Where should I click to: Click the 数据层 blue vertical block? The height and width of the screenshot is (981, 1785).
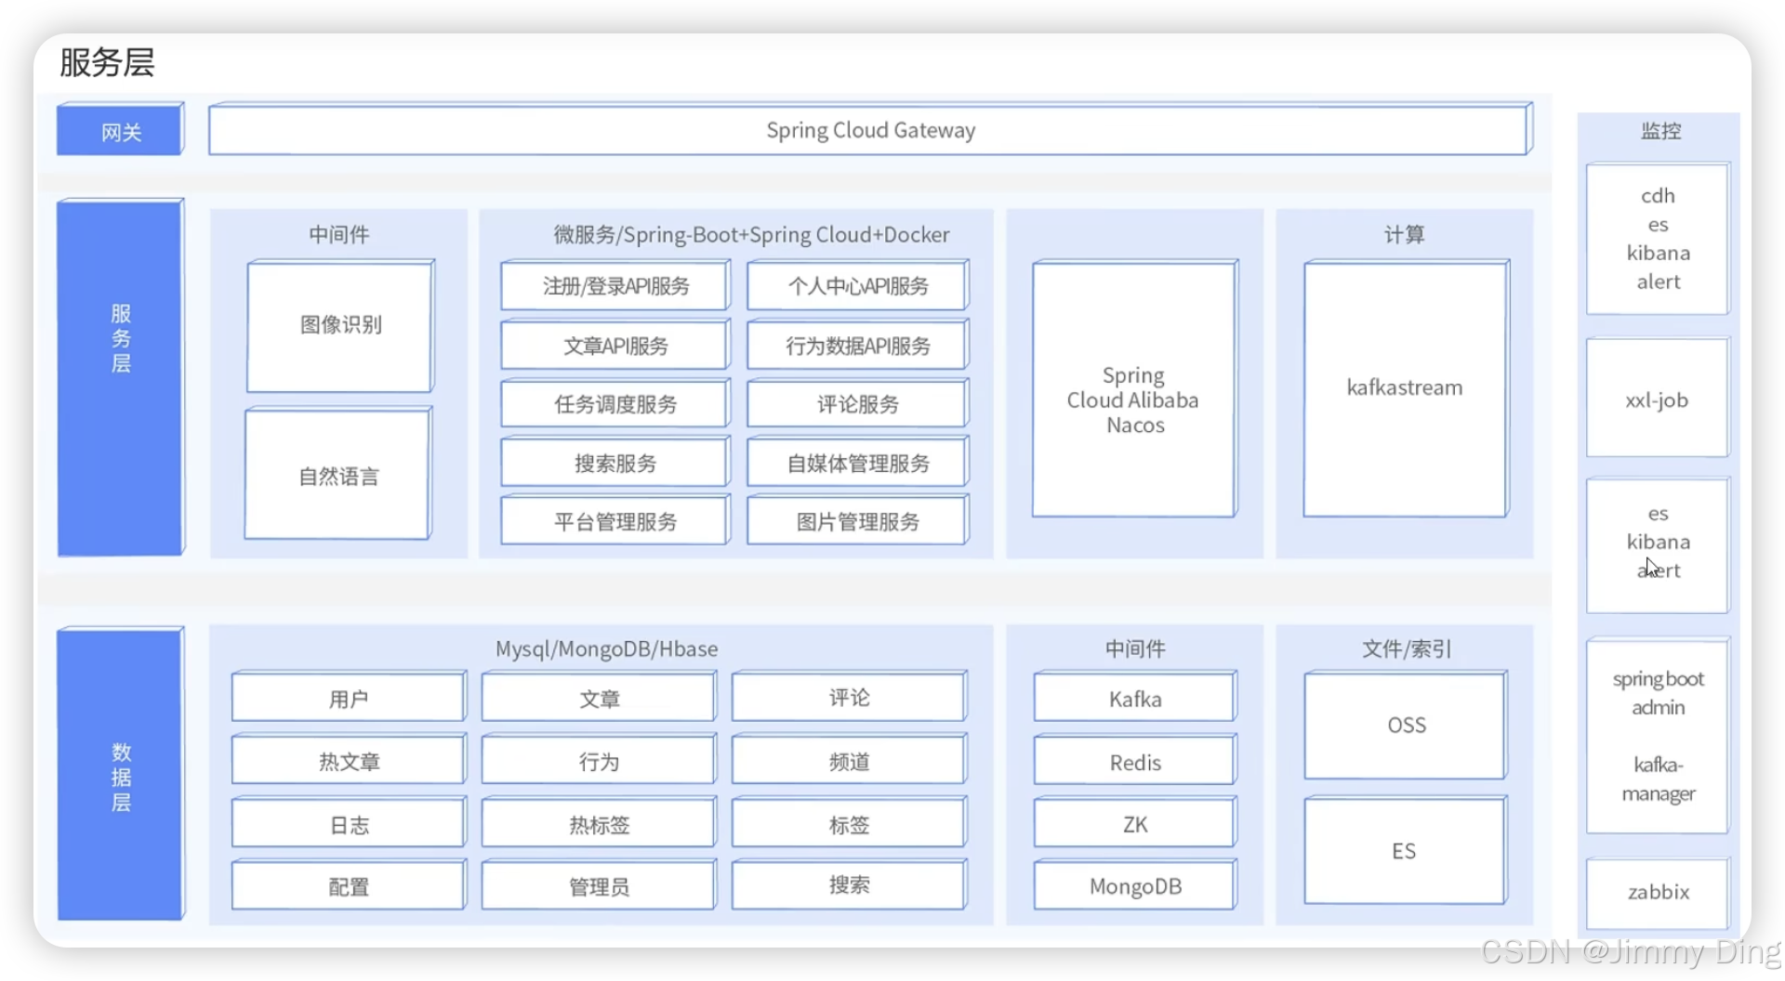click(x=120, y=775)
